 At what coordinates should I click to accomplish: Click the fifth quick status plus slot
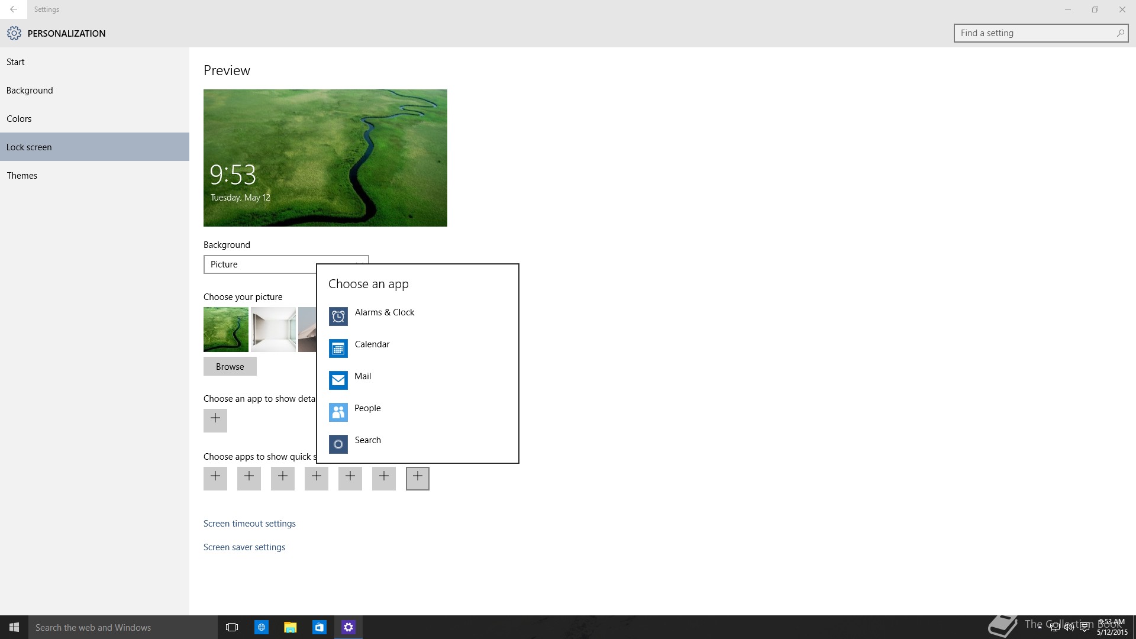[x=350, y=479]
